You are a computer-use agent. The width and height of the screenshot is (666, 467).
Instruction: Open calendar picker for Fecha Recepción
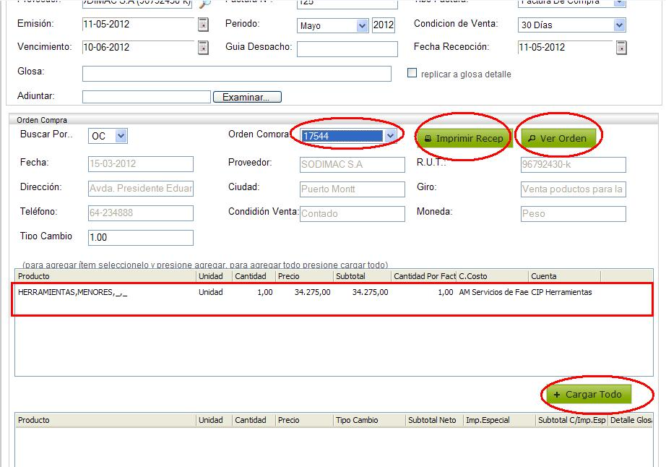click(621, 48)
